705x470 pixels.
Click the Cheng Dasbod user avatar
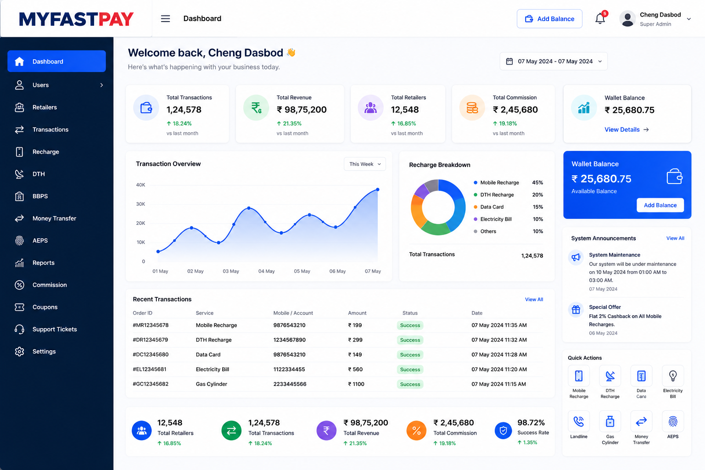[627, 19]
